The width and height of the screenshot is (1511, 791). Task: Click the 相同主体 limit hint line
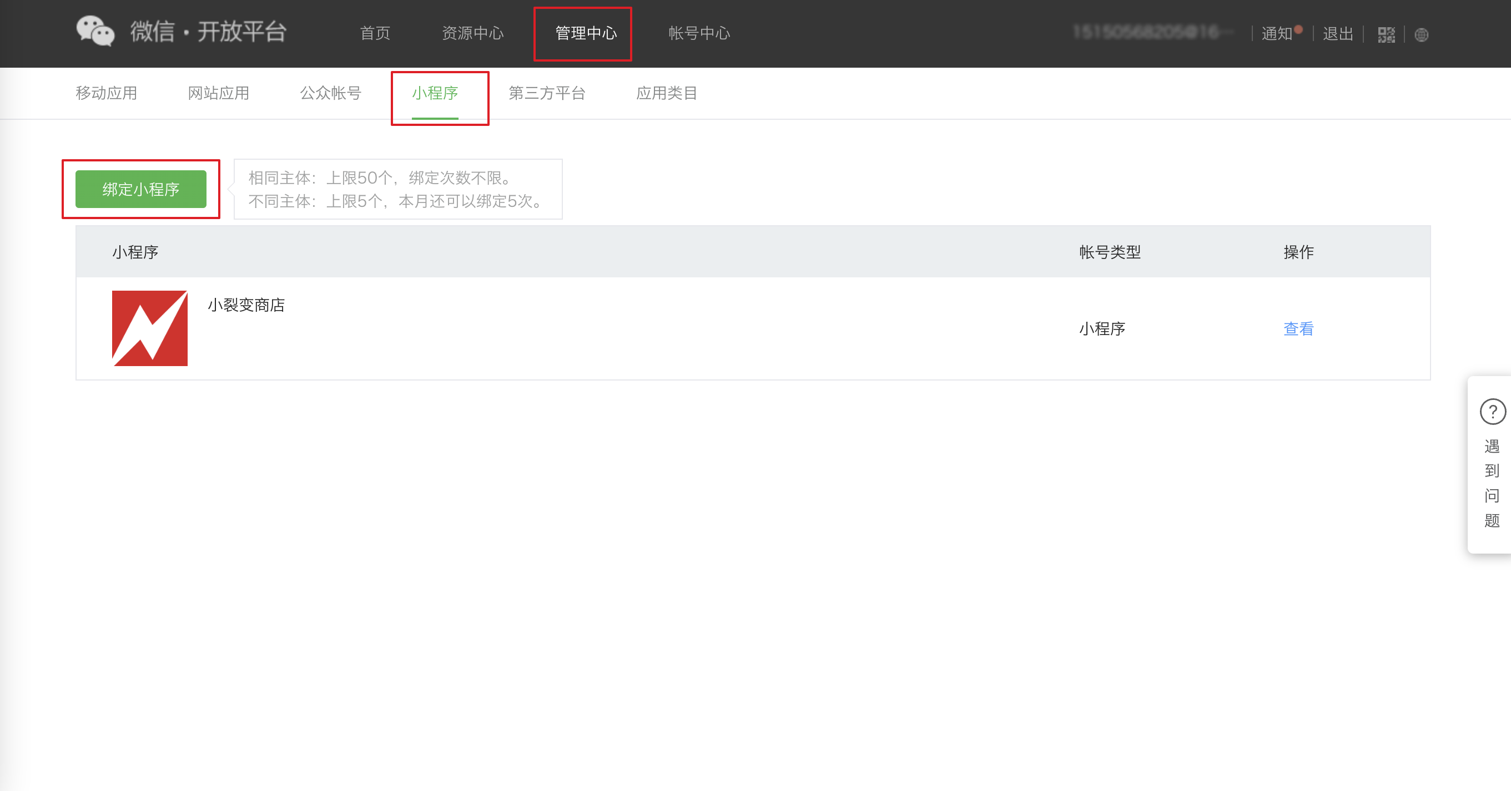tap(380, 178)
